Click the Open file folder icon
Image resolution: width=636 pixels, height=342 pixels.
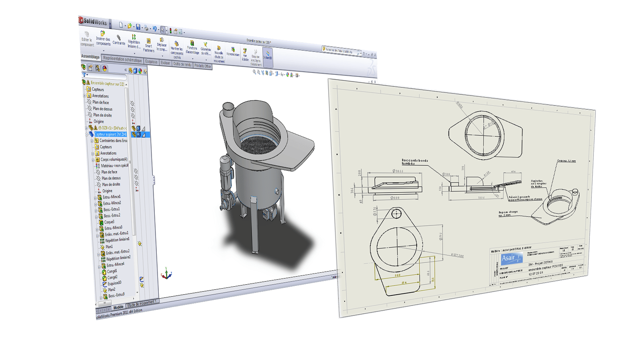point(129,26)
